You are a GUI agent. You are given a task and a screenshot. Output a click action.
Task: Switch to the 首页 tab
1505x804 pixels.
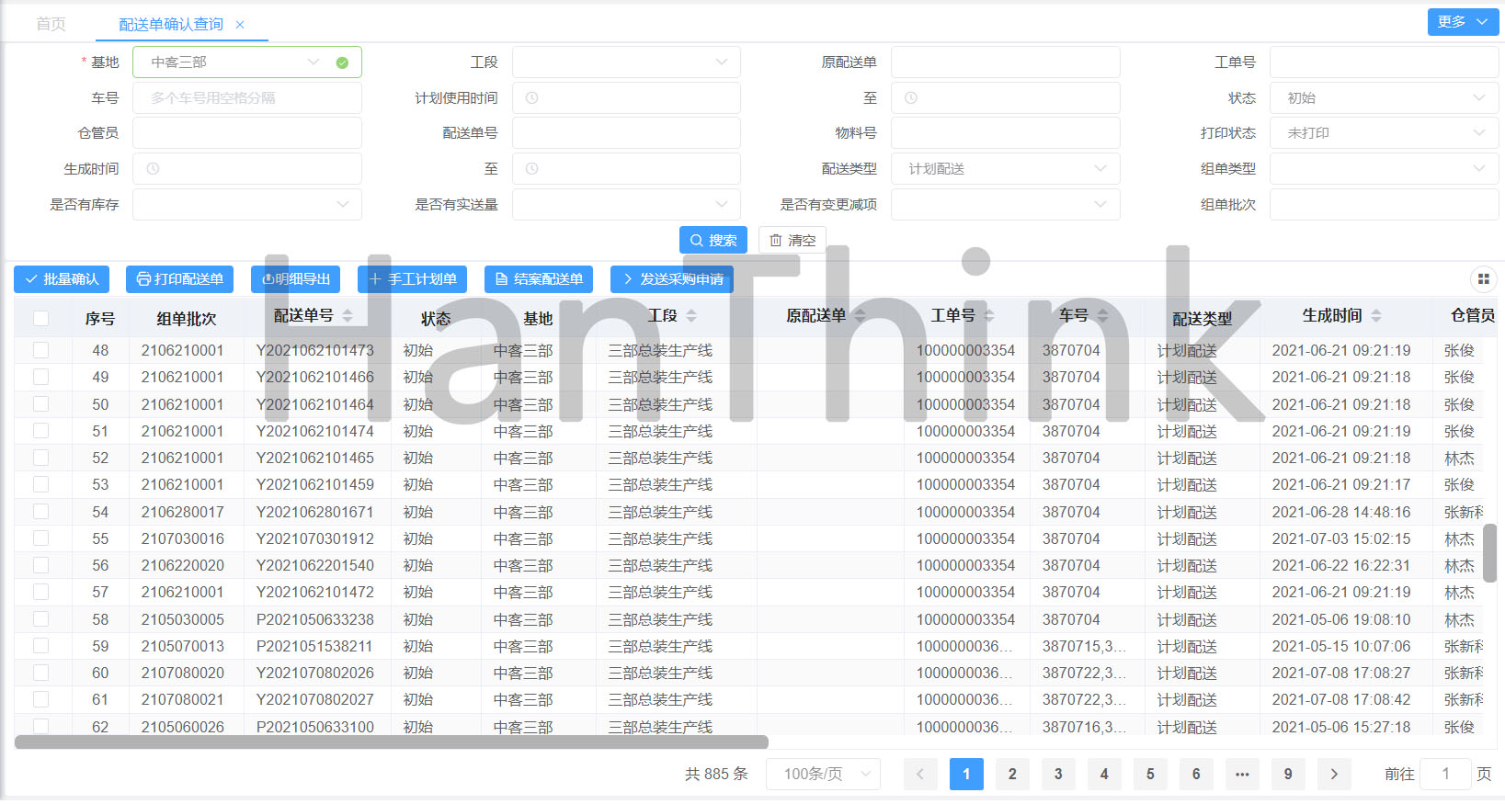51,24
